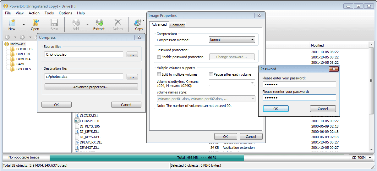
Task: Expand the New button dropdown arrow
Action: tap(23, 24)
